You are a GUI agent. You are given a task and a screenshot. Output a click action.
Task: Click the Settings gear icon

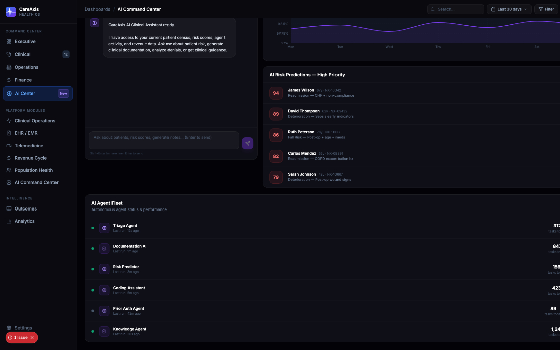[x=9, y=328]
